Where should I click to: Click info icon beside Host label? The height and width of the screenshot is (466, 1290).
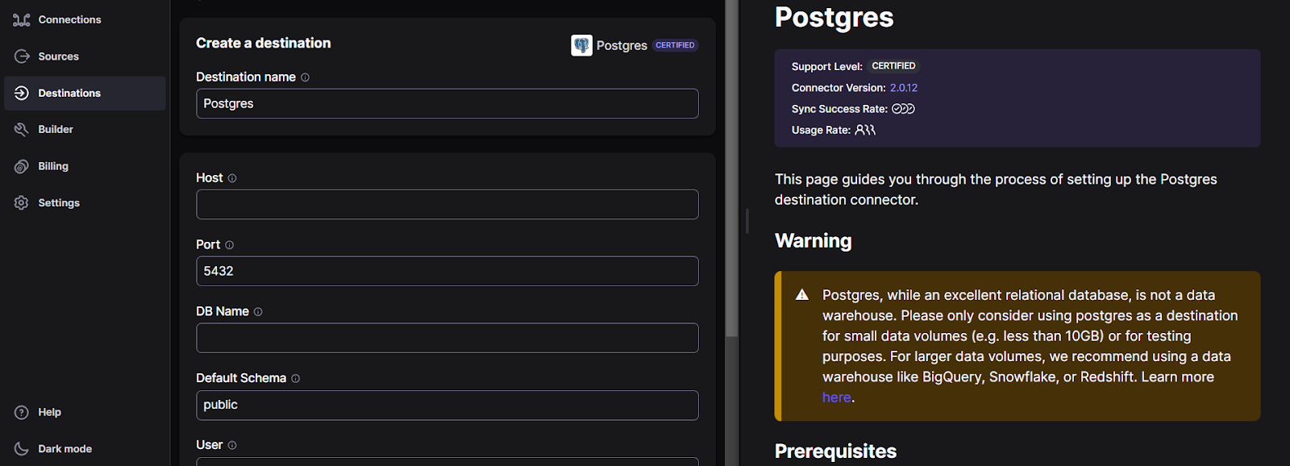(x=232, y=178)
